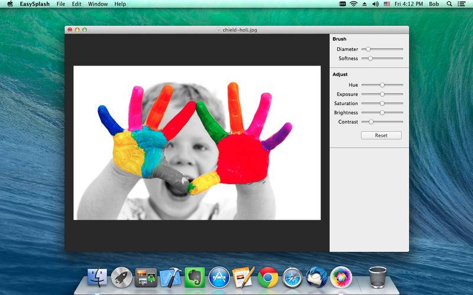Image resolution: width=473 pixels, height=295 pixels.
Task: Click the volume icon in menu bar
Action: [375, 4]
